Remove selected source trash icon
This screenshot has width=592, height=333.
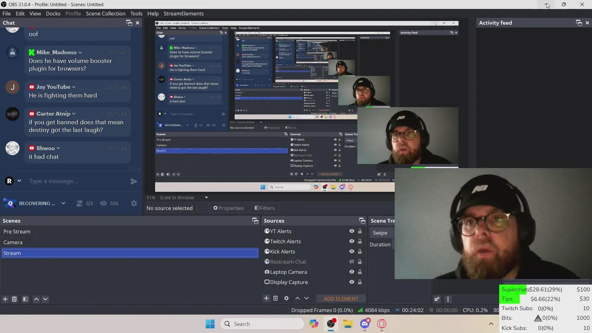276,298
